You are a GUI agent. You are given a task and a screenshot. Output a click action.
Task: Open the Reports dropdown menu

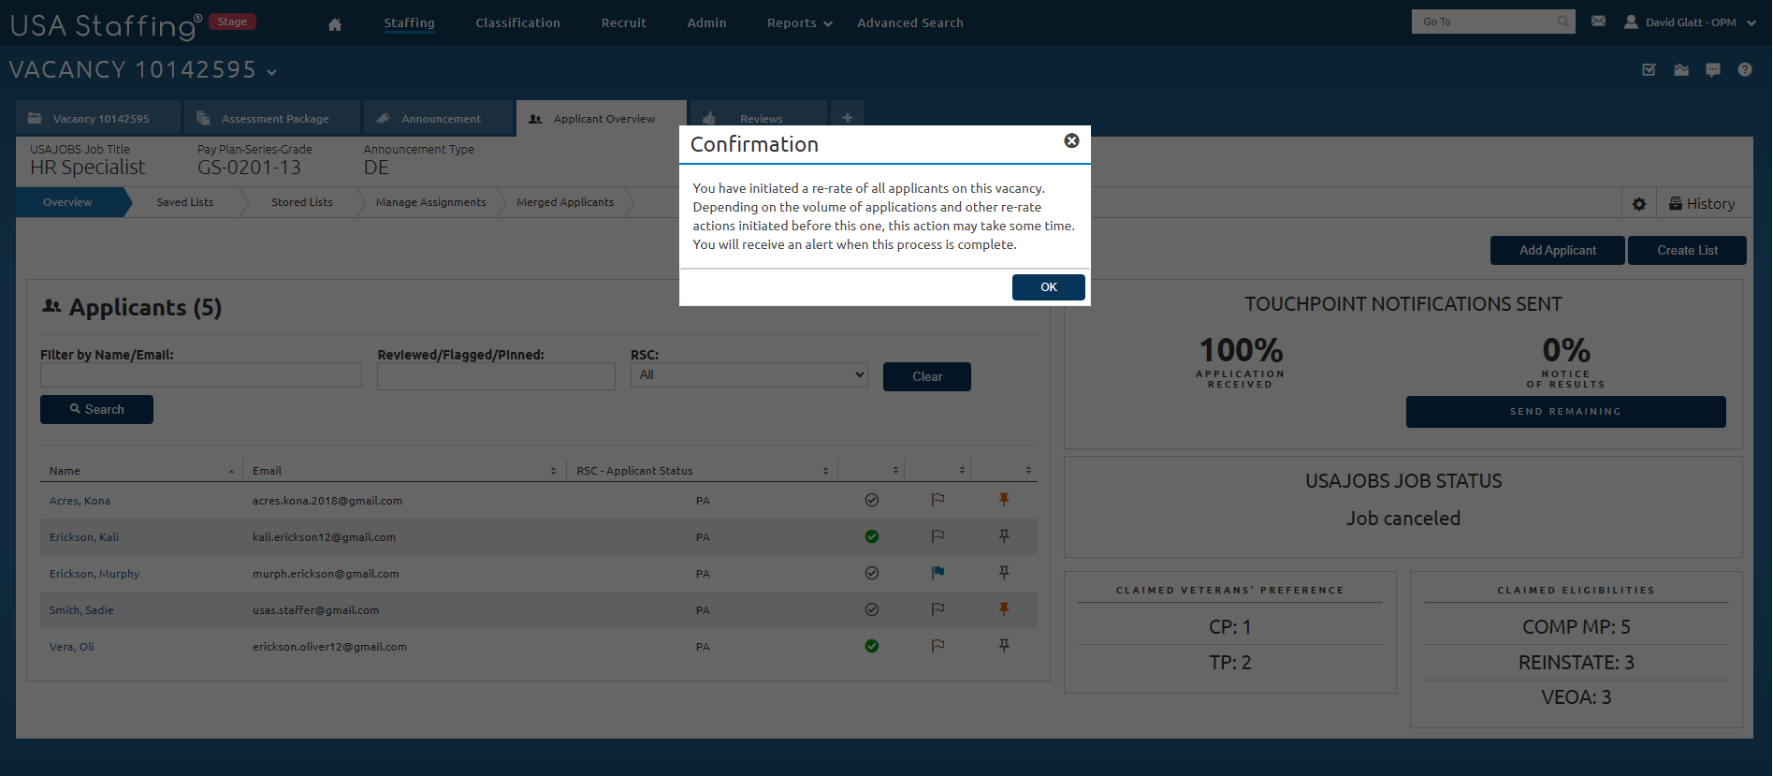pyautogui.click(x=800, y=23)
